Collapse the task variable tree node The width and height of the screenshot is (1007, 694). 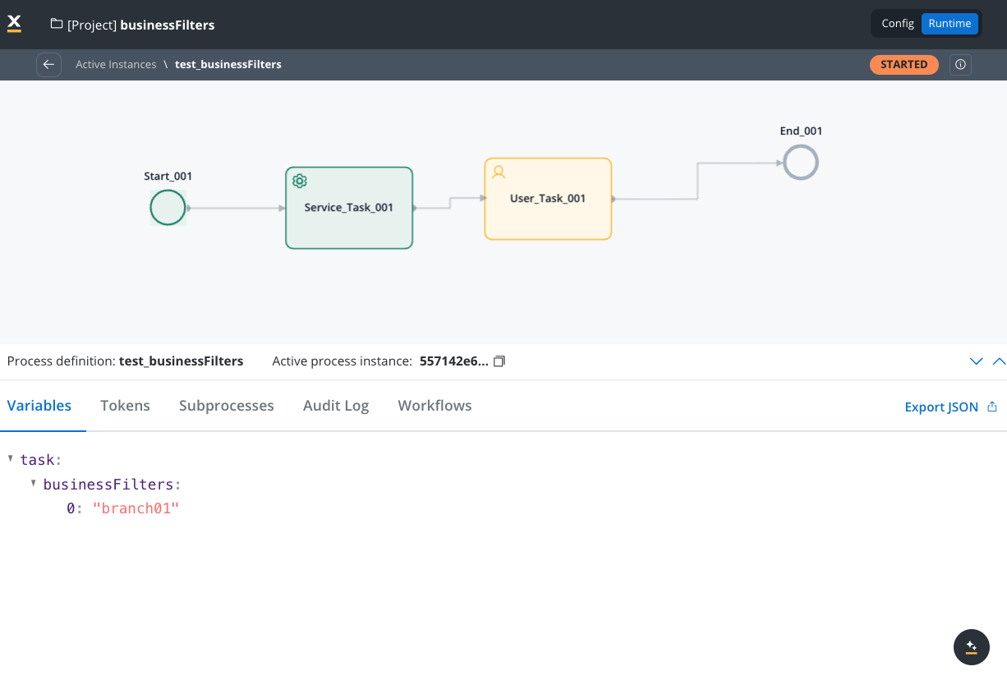[x=11, y=458]
